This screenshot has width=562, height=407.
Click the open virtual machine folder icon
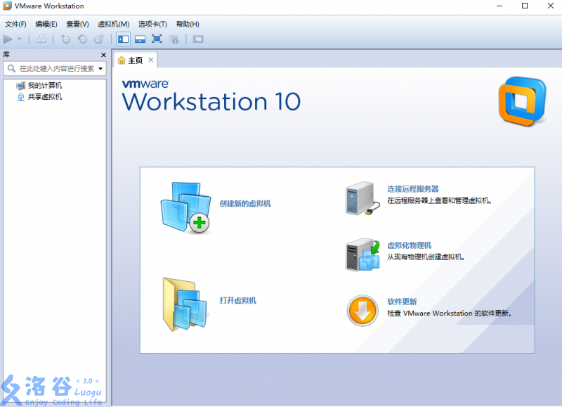(185, 304)
